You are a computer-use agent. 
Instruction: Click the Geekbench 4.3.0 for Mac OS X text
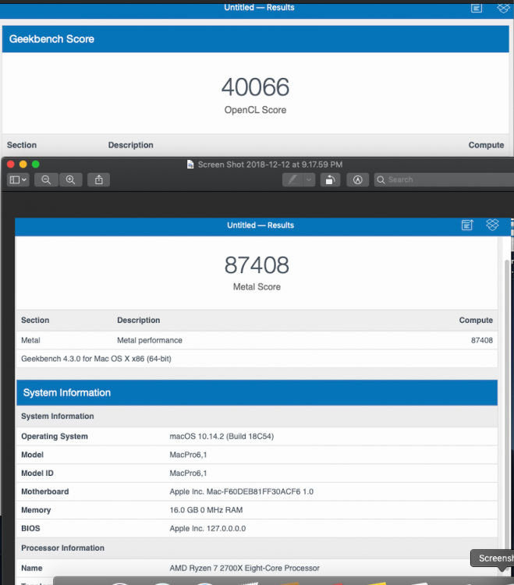pyautogui.click(x=96, y=359)
